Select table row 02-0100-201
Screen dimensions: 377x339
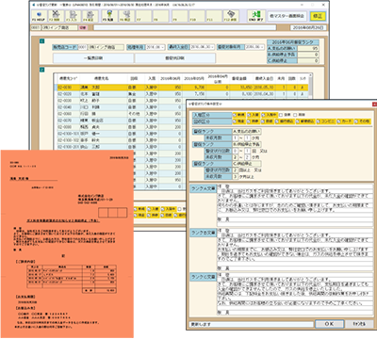pyautogui.click(x=121, y=147)
